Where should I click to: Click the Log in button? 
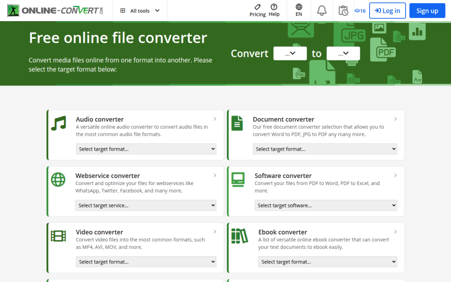387,11
